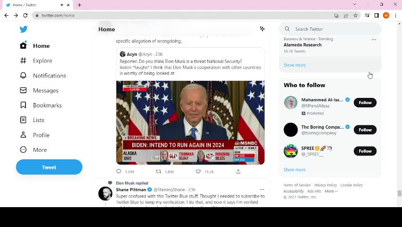Reply to the Biden video tweet
This screenshot has width=402, height=227.
[119, 172]
